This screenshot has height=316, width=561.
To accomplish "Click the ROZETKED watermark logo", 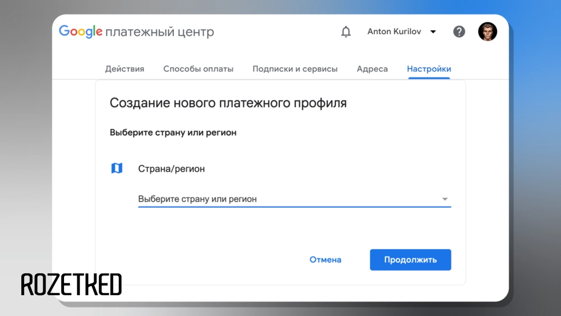I will click(x=71, y=285).
